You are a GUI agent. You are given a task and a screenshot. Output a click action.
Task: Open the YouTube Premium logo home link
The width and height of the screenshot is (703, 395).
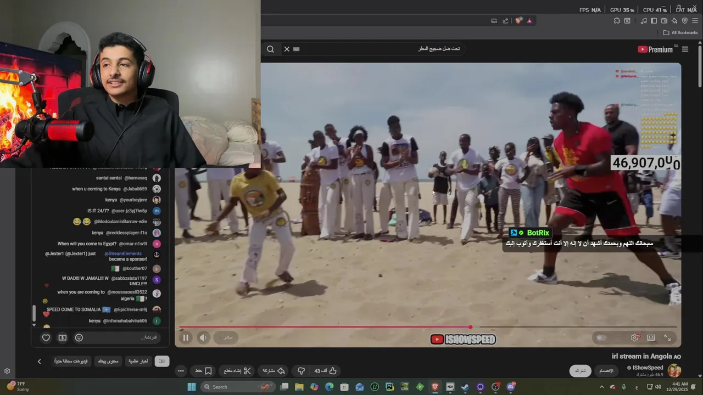(655, 49)
